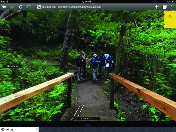This screenshot has height=132, width=176.
Task: Click the Altitude 0° label
Action: coord(13,66)
